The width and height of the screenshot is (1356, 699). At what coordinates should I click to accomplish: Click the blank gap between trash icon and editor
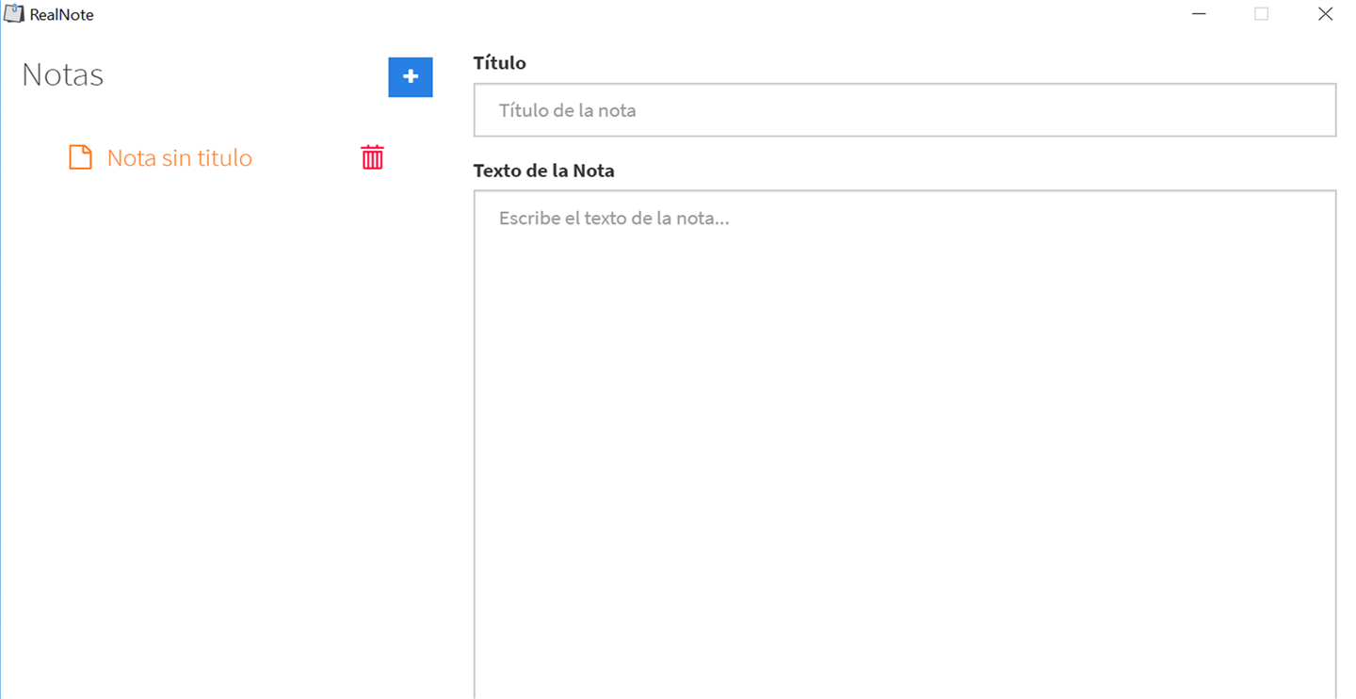point(428,157)
